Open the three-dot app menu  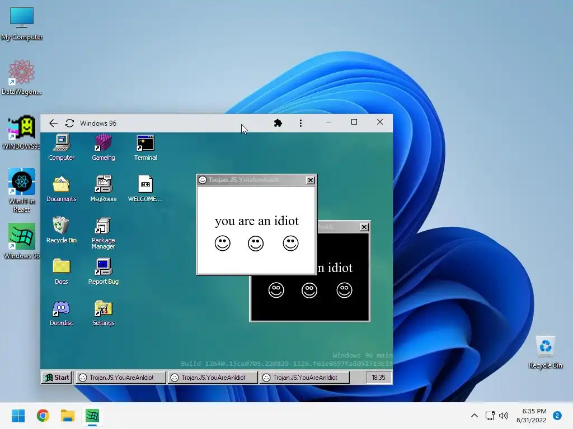click(300, 123)
